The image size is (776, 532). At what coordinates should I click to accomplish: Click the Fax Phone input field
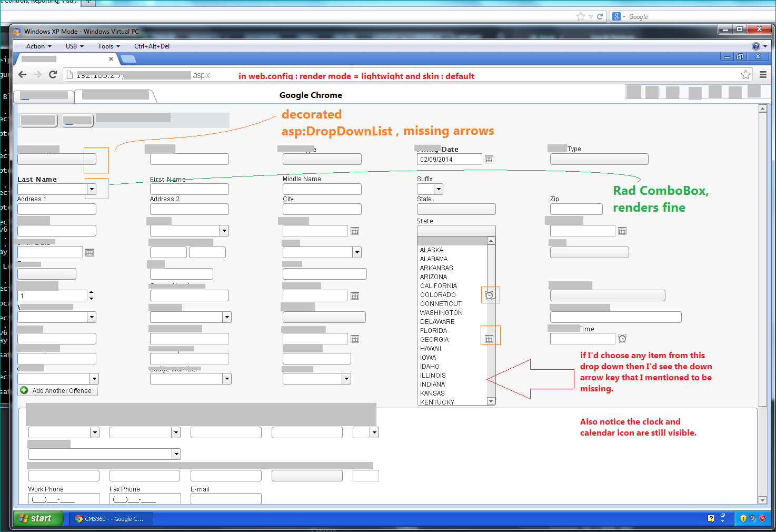[x=145, y=499]
